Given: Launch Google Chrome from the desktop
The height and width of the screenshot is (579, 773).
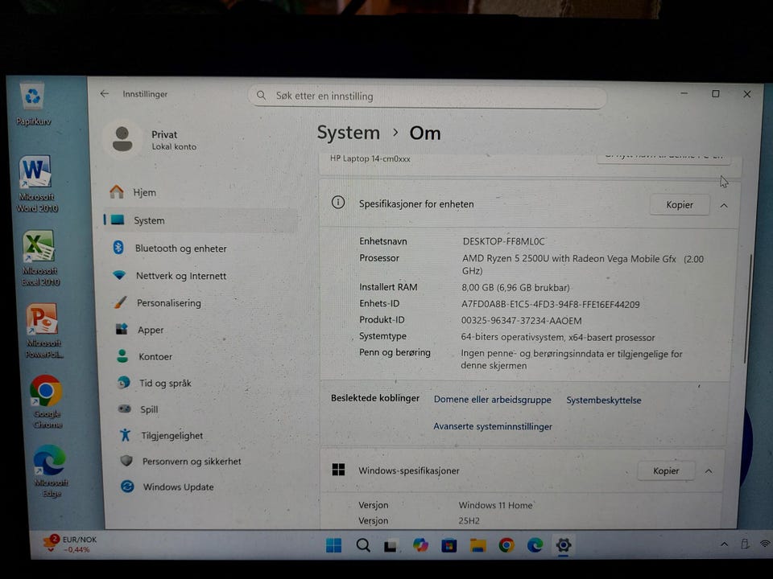Looking at the screenshot, I should click(x=47, y=401).
